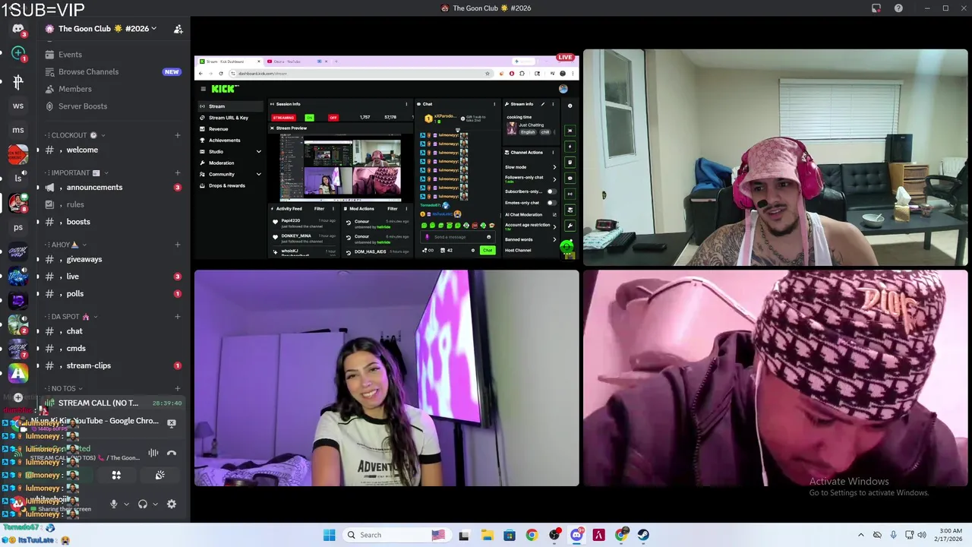Select the 'ws' server icon
The height and width of the screenshot is (547, 972).
pyautogui.click(x=18, y=106)
